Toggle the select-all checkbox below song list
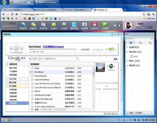The height and width of the screenshot is (123, 157). pos(32,109)
